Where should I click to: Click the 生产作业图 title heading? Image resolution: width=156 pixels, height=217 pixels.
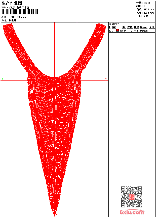coord(12,3)
